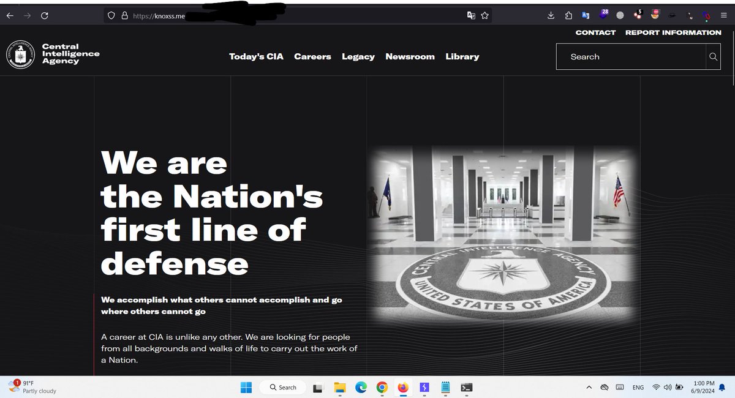Open Task View from the taskbar

pyautogui.click(x=318, y=387)
